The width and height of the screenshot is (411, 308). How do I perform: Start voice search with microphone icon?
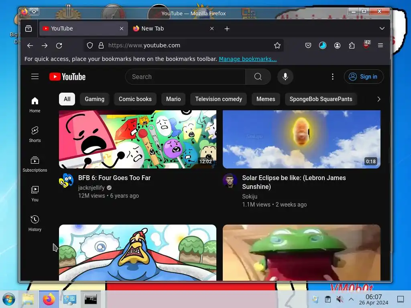click(285, 77)
